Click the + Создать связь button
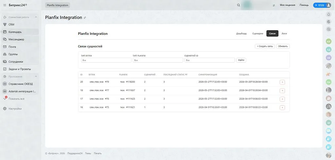 click(x=265, y=46)
